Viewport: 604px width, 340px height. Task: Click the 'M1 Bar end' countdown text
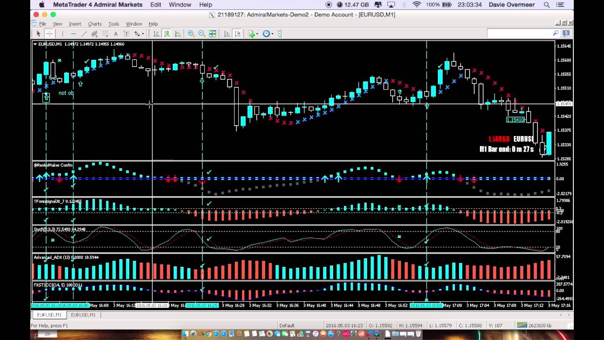pyautogui.click(x=506, y=149)
